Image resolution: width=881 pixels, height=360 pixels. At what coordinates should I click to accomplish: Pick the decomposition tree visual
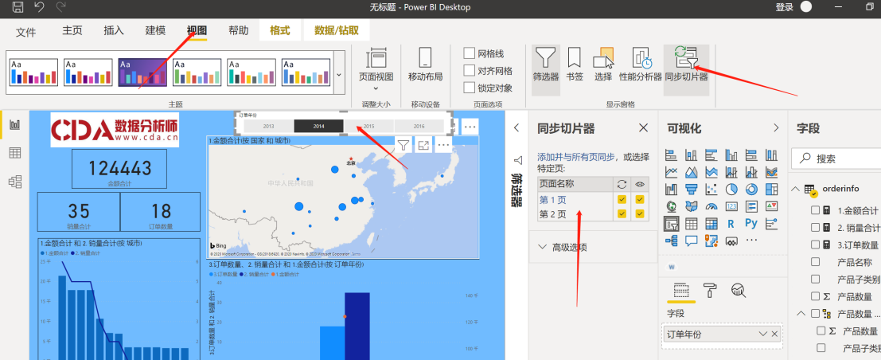pyautogui.click(x=671, y=241)
